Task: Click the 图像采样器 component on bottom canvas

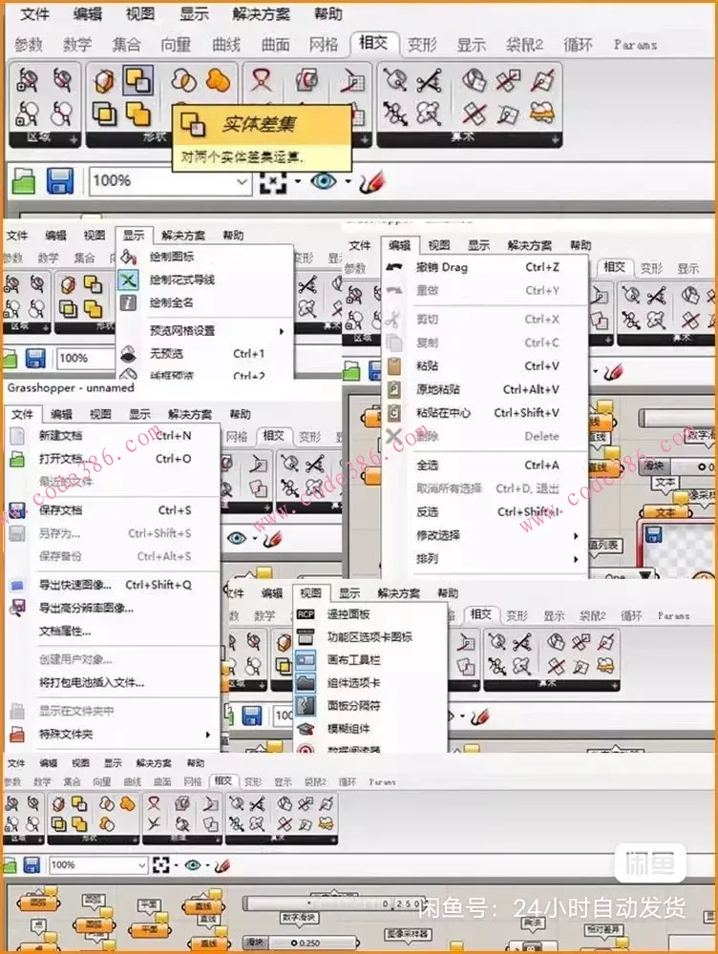Action: (x=408, y=933)
